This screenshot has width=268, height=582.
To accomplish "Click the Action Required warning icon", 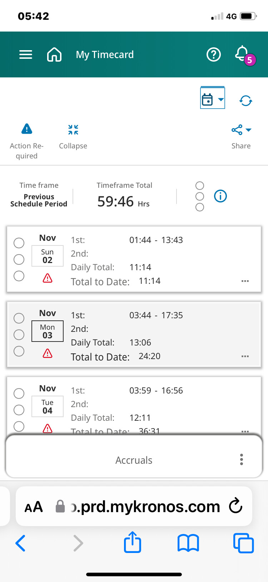I will pyautogui.click(x=27, y=129).
